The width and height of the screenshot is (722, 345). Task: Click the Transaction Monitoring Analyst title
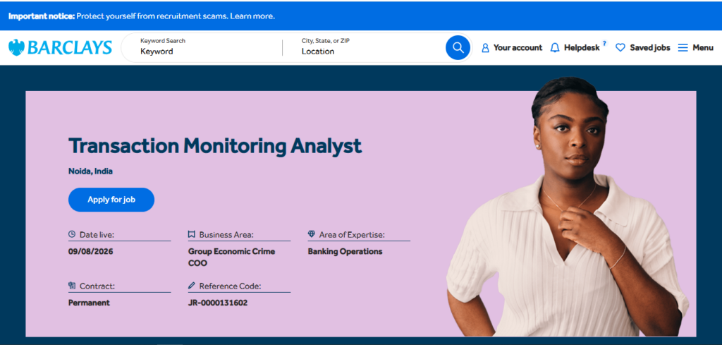tap(215, 146)
